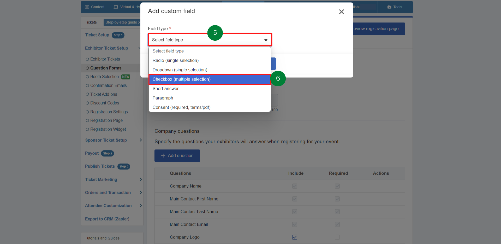Open Publish Tickets Step 3

108,166
